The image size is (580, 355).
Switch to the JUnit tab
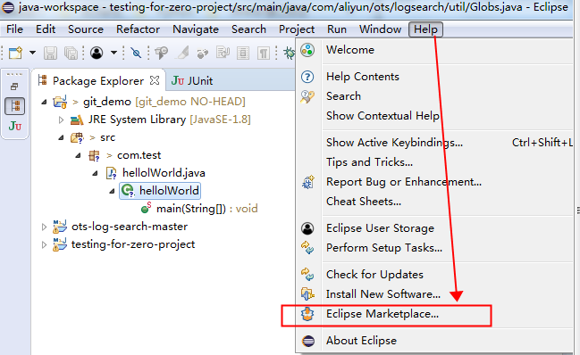click(192, 81)
